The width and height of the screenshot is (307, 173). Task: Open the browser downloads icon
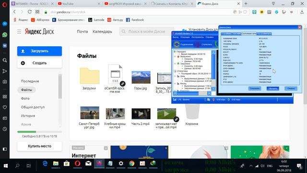(x=302, y=12)
